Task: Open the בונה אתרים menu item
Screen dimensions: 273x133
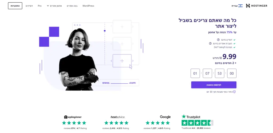Action: tap(72, 6)
